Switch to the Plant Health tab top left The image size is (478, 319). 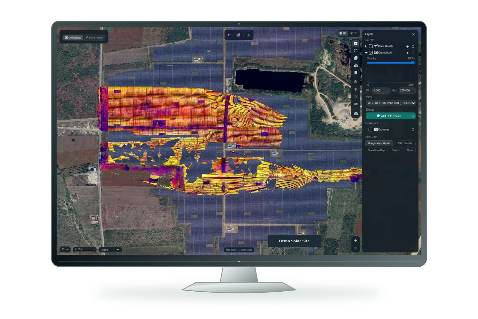[94, 37]
